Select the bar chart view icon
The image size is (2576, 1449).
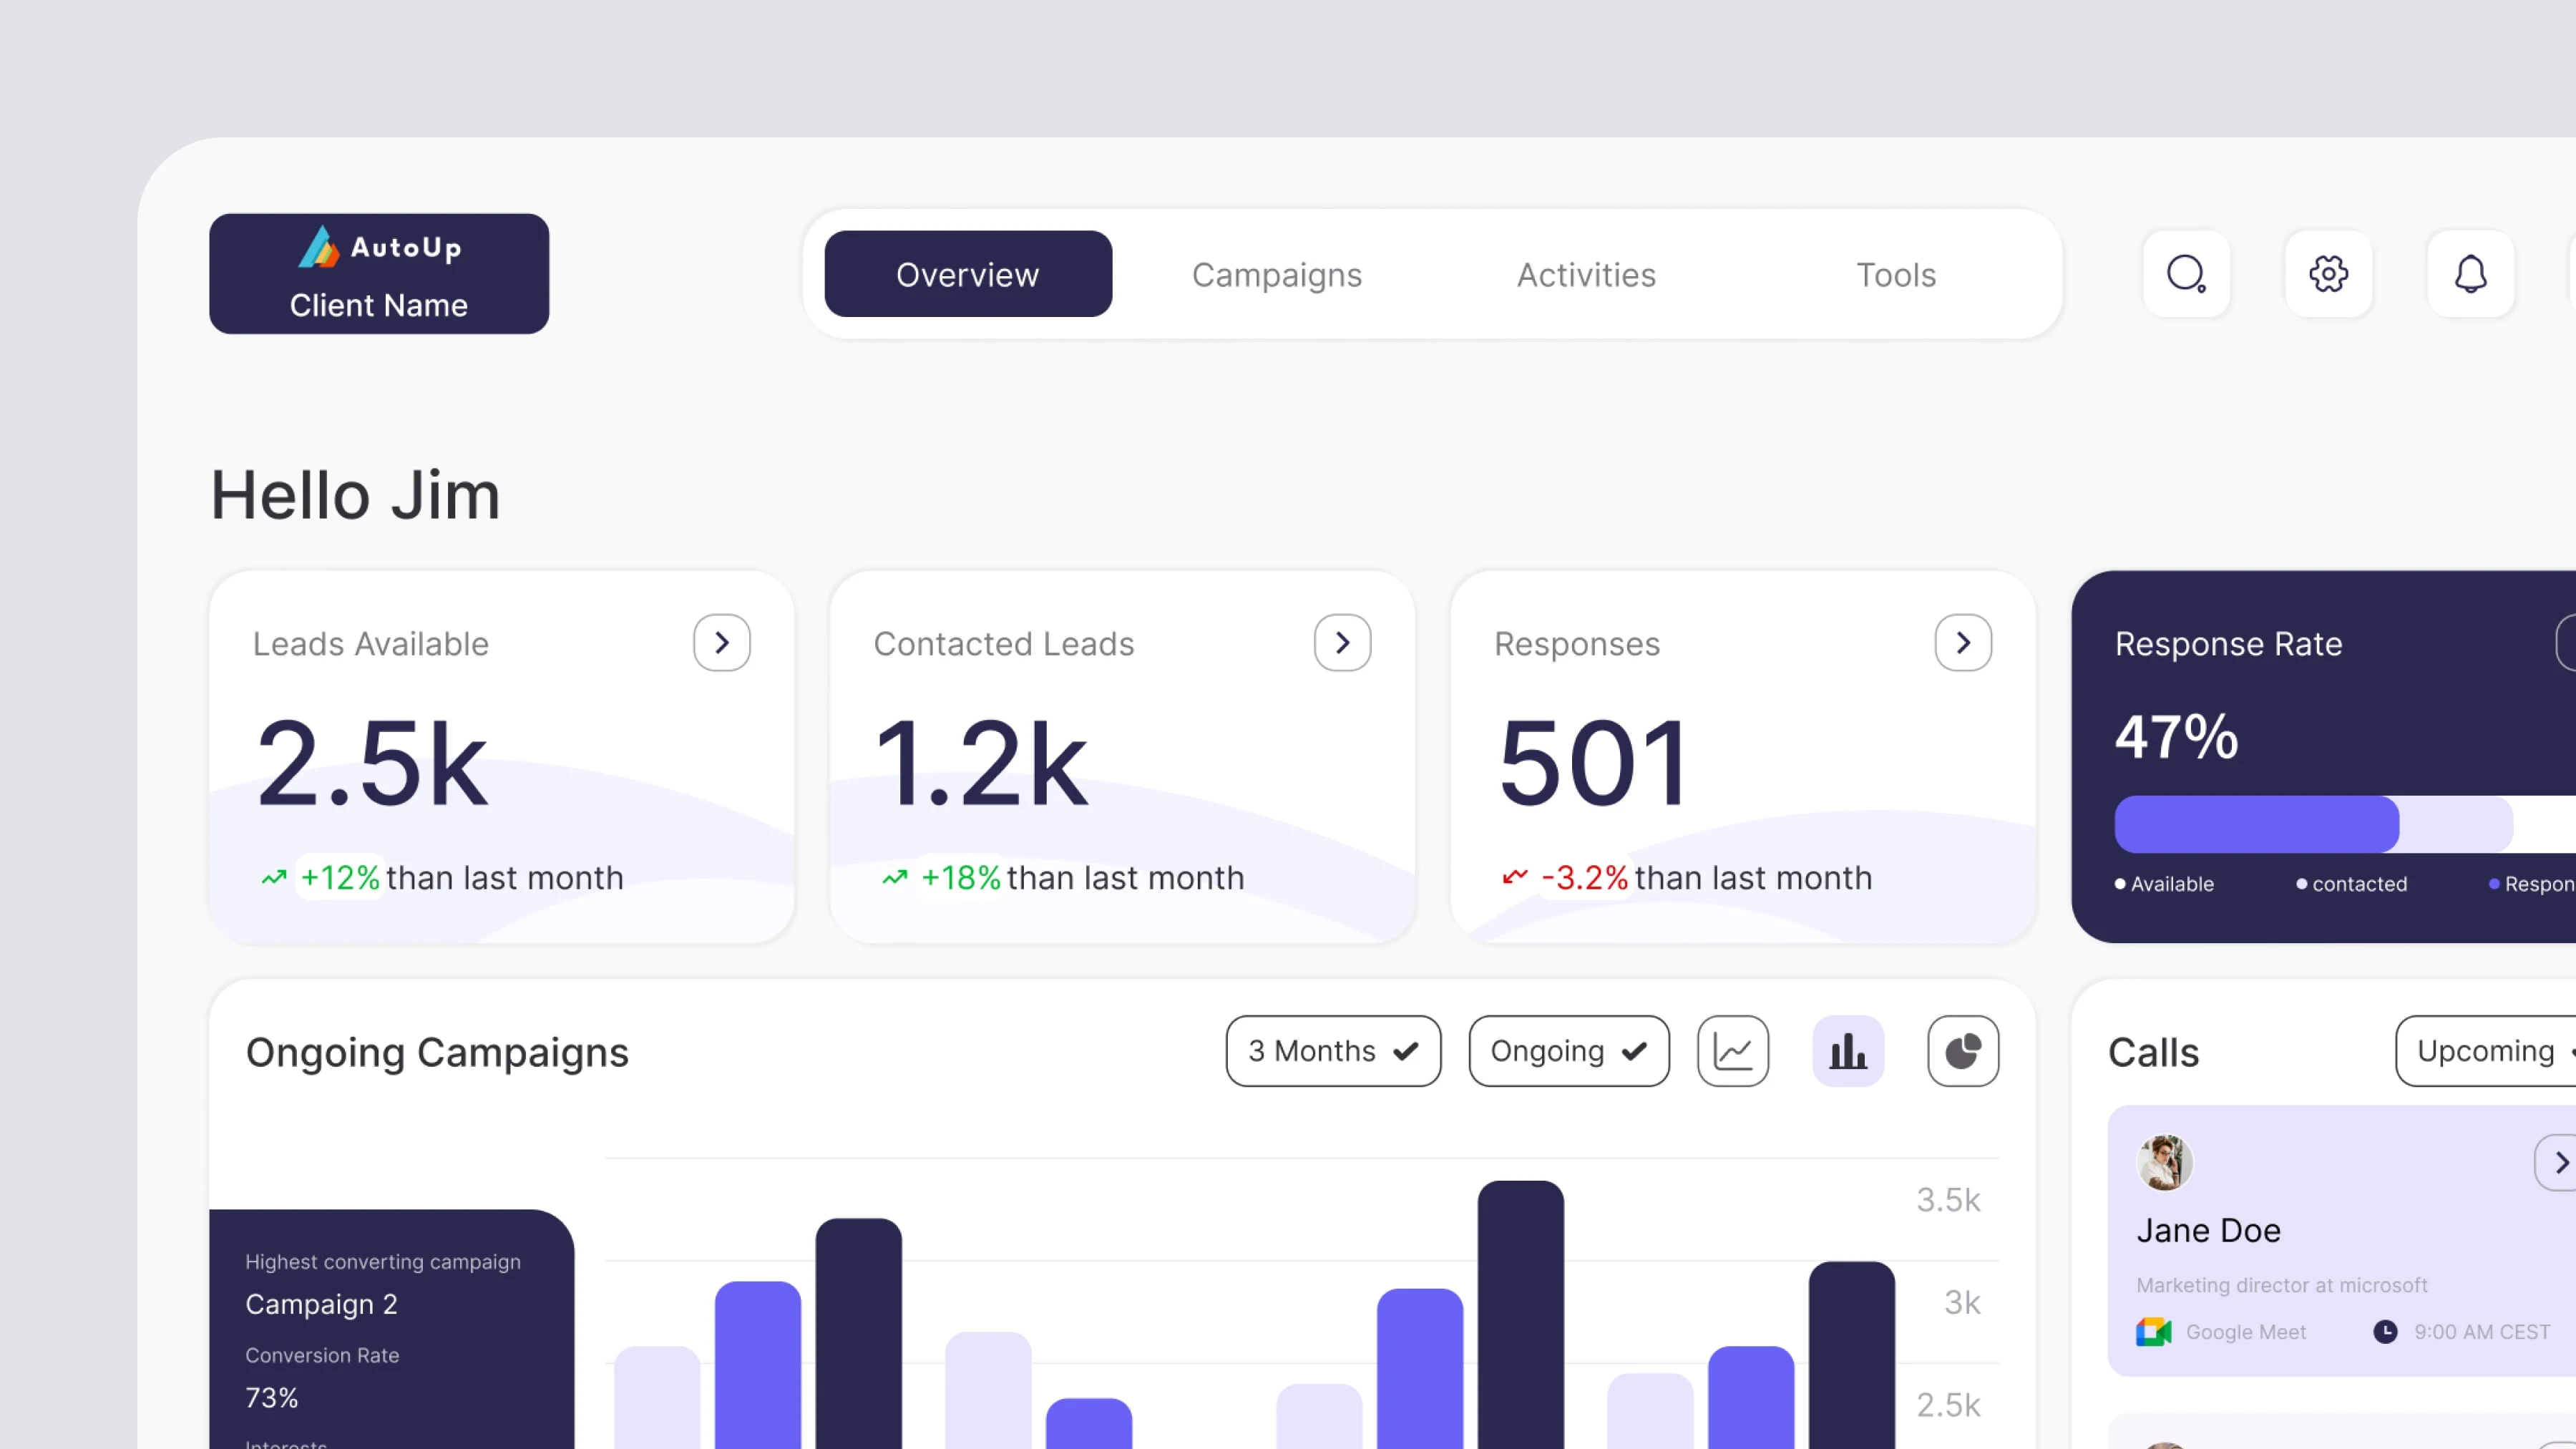pyautogui.click(x=1848, y=1051)
